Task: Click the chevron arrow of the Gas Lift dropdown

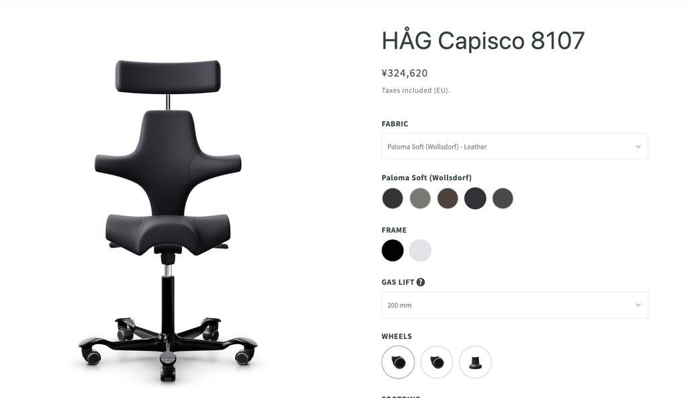Action: 638,305
